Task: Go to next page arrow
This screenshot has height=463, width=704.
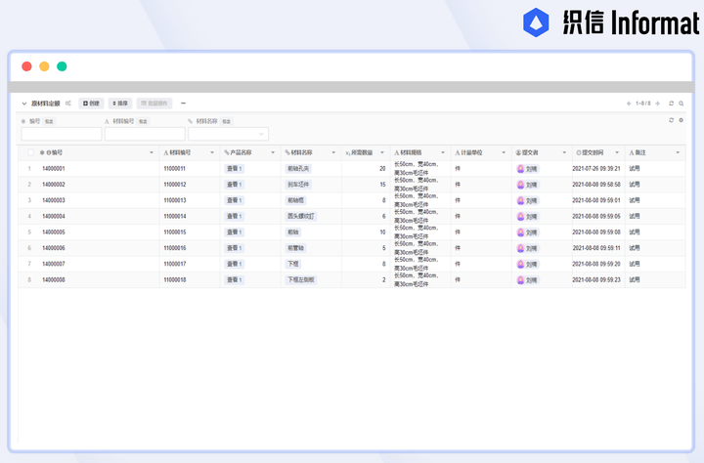Action: tap(657, 104)
